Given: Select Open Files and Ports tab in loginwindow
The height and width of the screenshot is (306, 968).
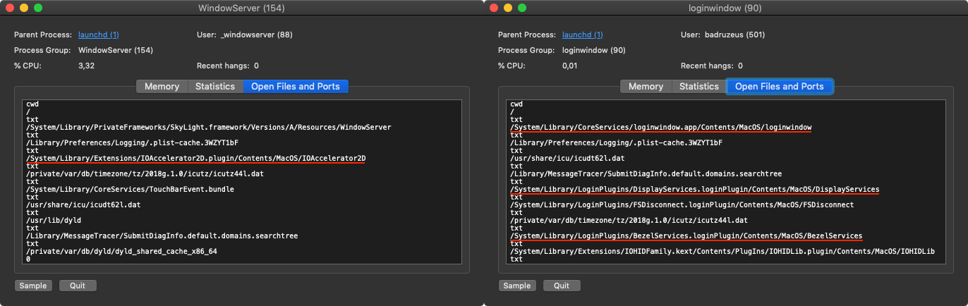Looking at the screenshot, I should 780,87.
